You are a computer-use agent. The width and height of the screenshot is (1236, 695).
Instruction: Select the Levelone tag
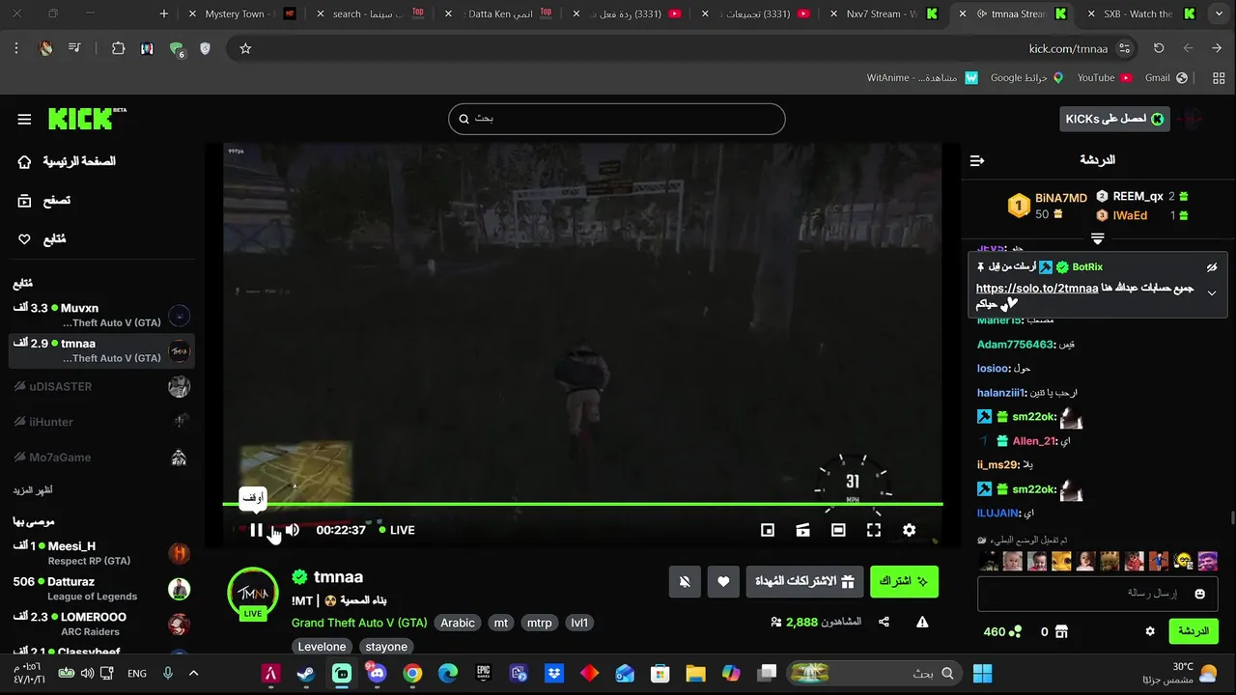point(322,647)
